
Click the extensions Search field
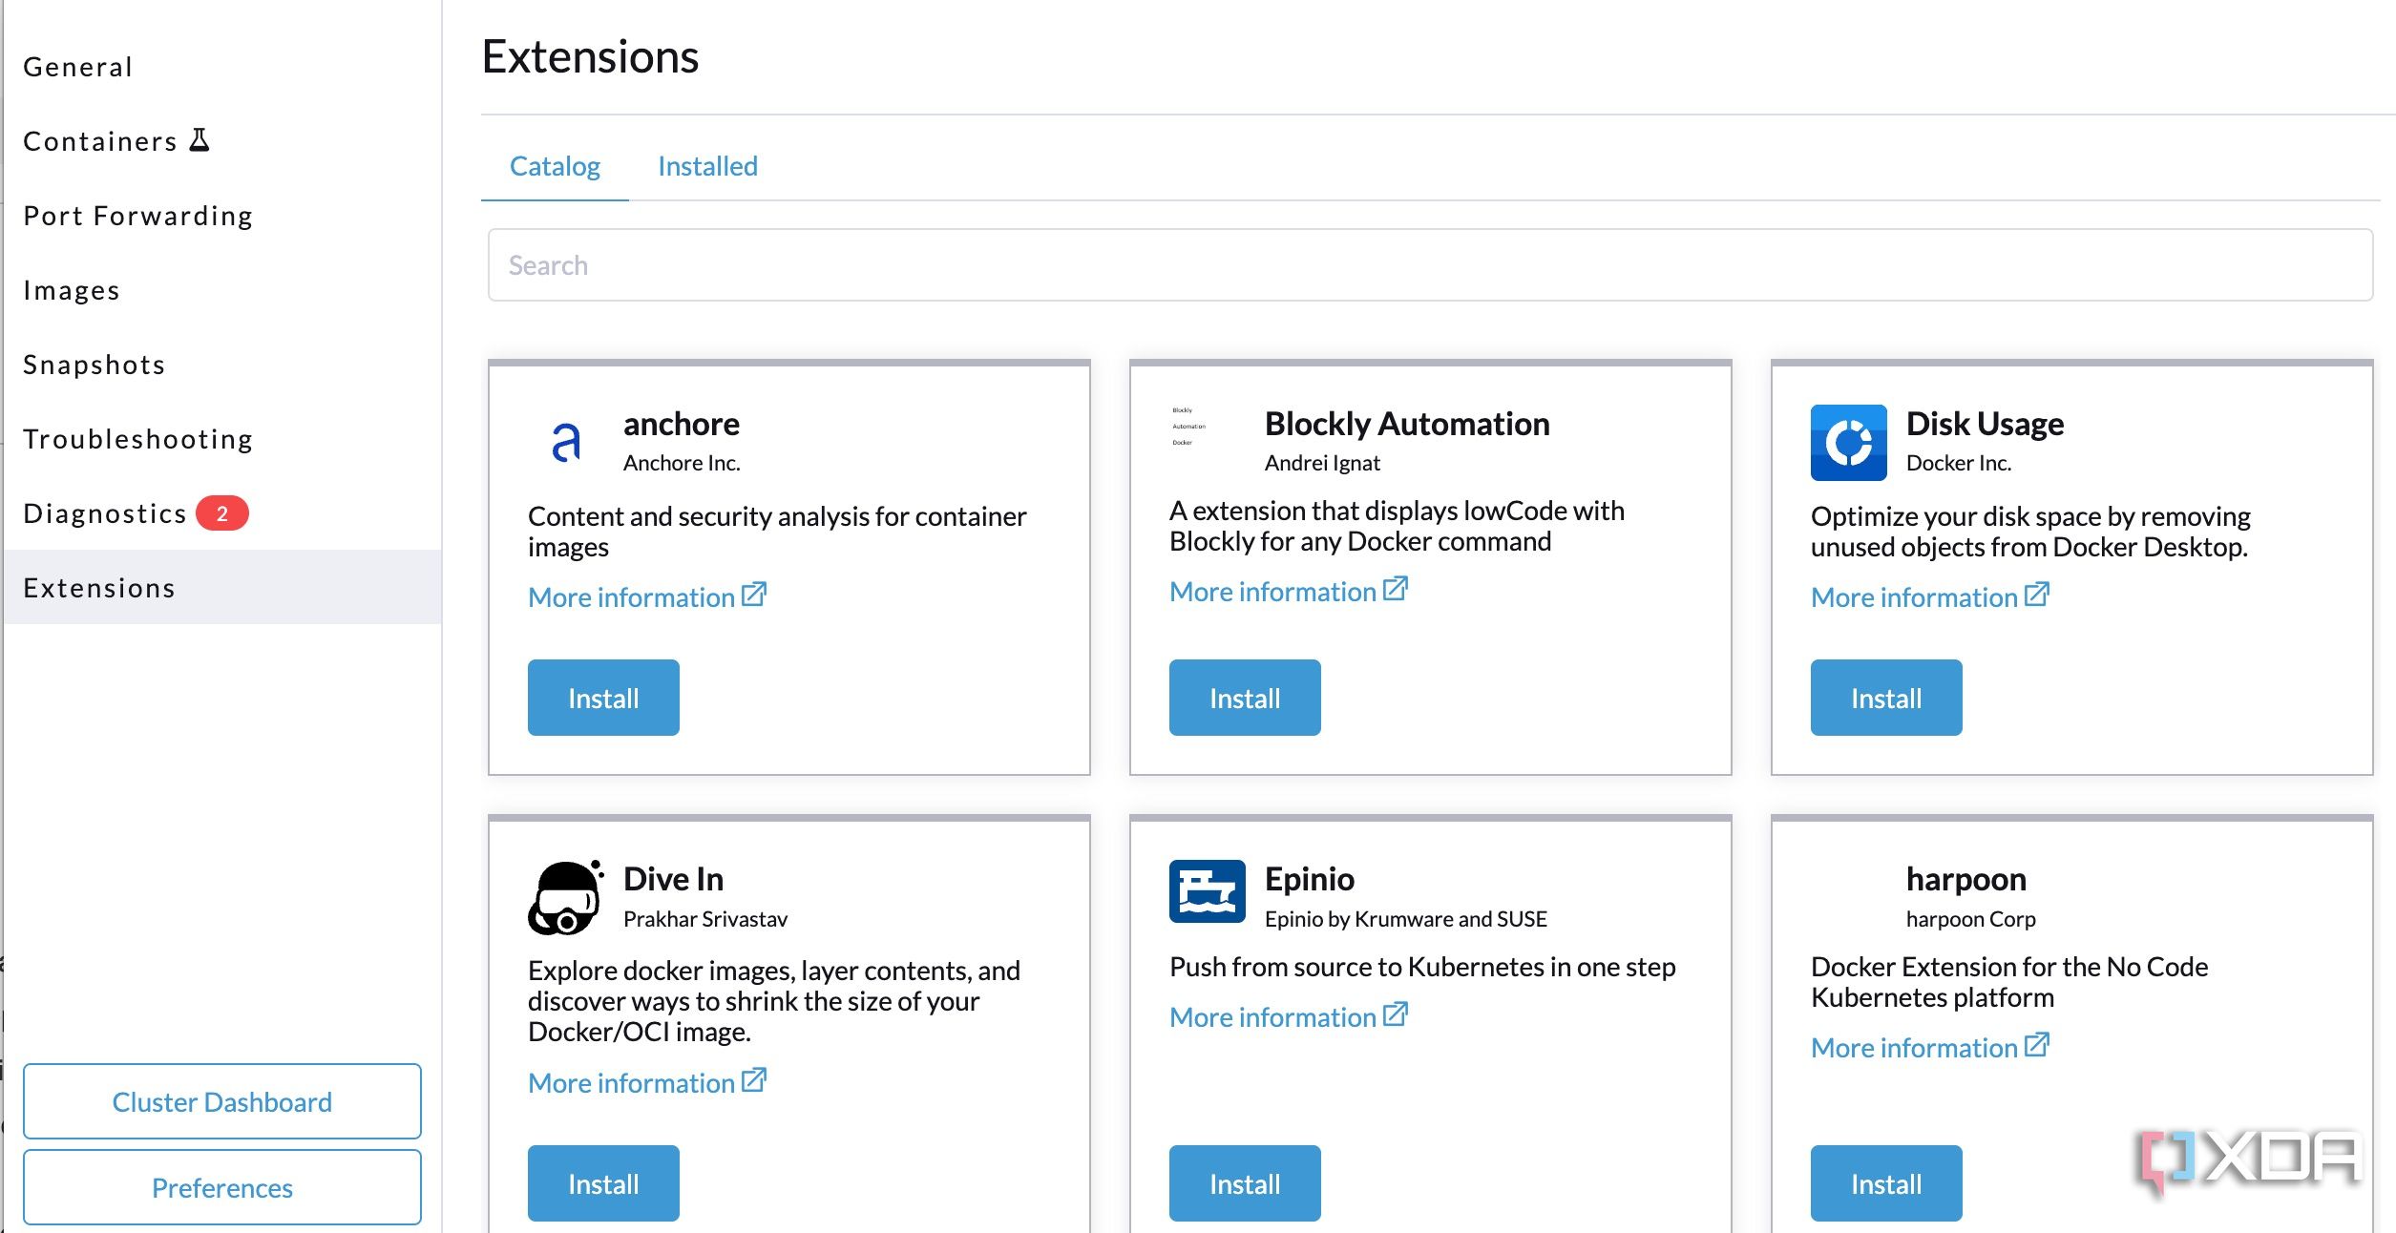[1430, 265]
